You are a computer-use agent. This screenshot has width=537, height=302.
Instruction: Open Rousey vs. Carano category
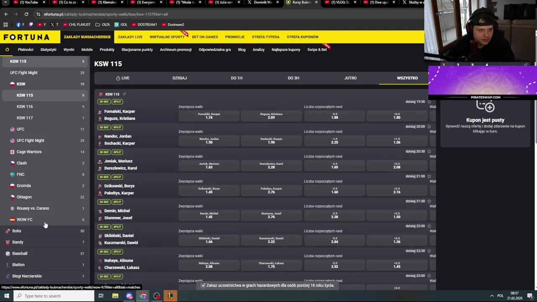44,208
